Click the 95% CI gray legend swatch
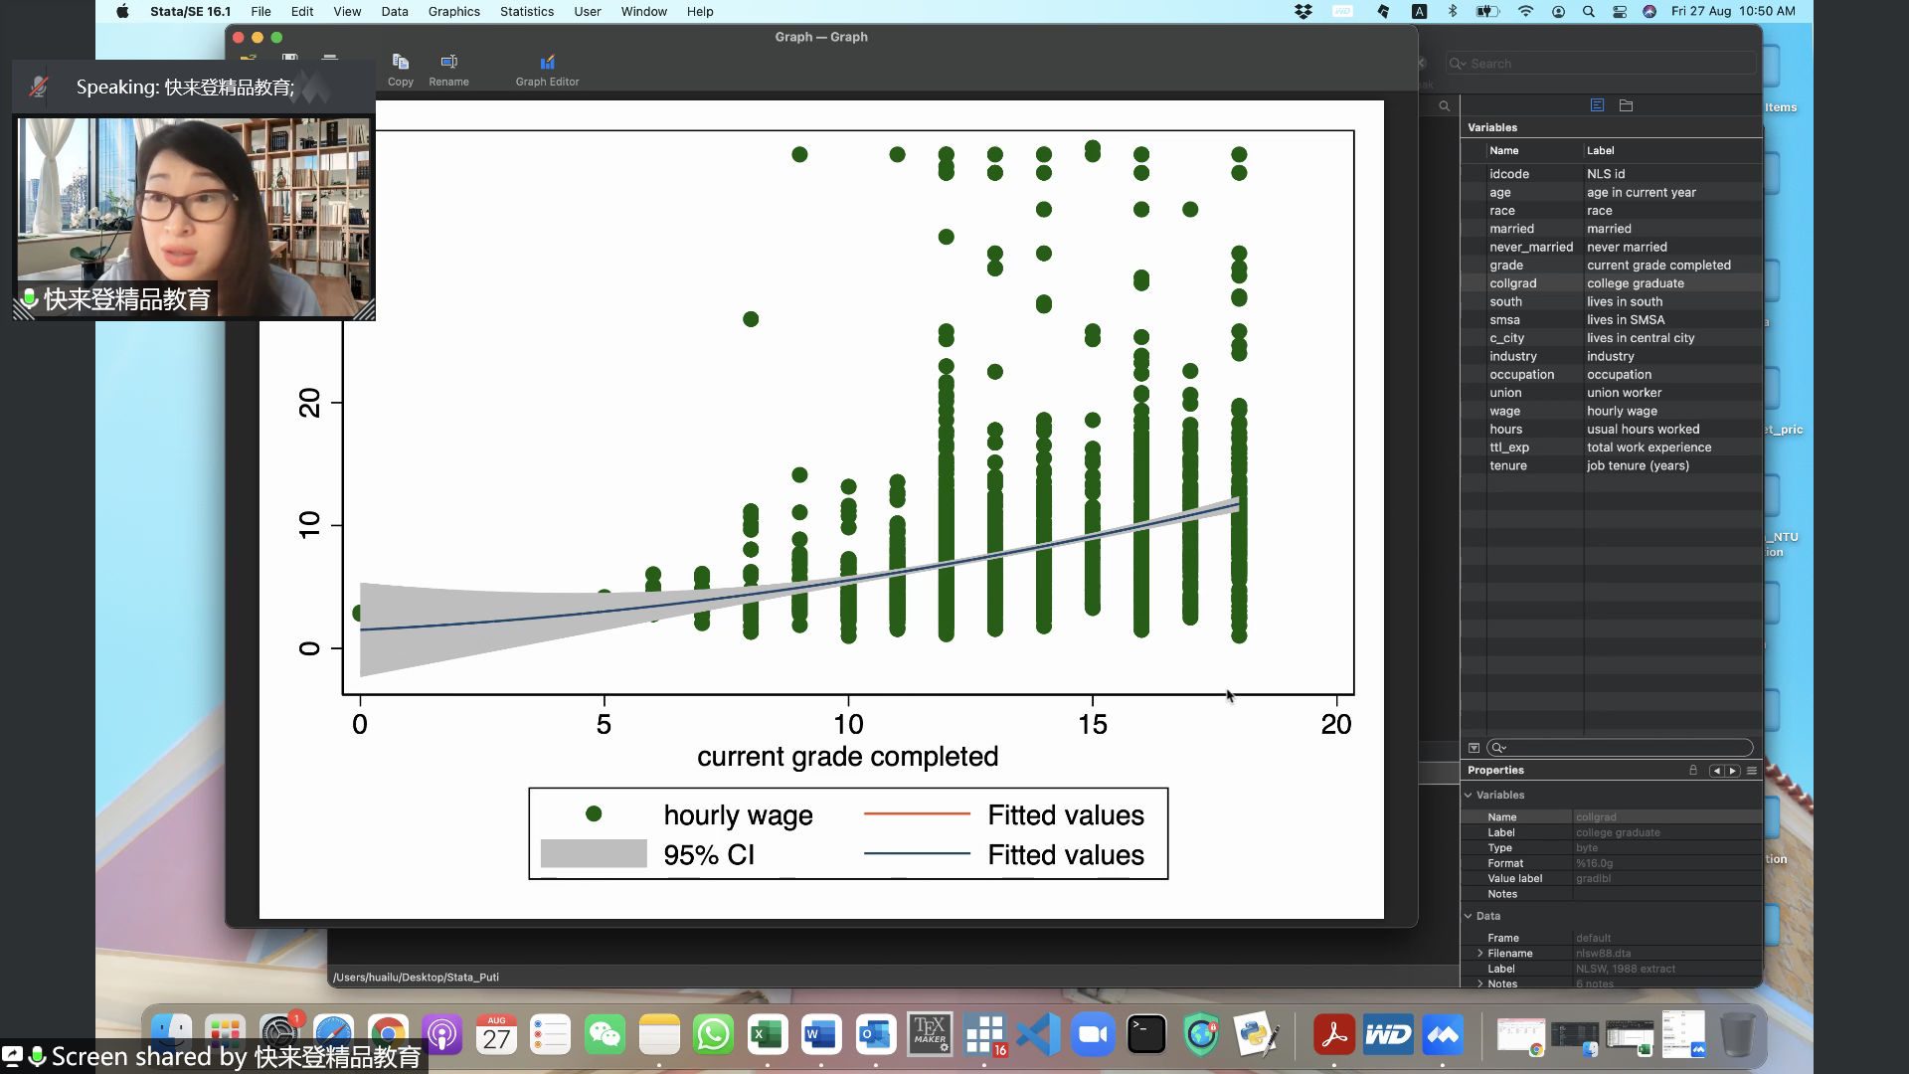This screenshot has width=1909, height=1074. coord(594,854)
